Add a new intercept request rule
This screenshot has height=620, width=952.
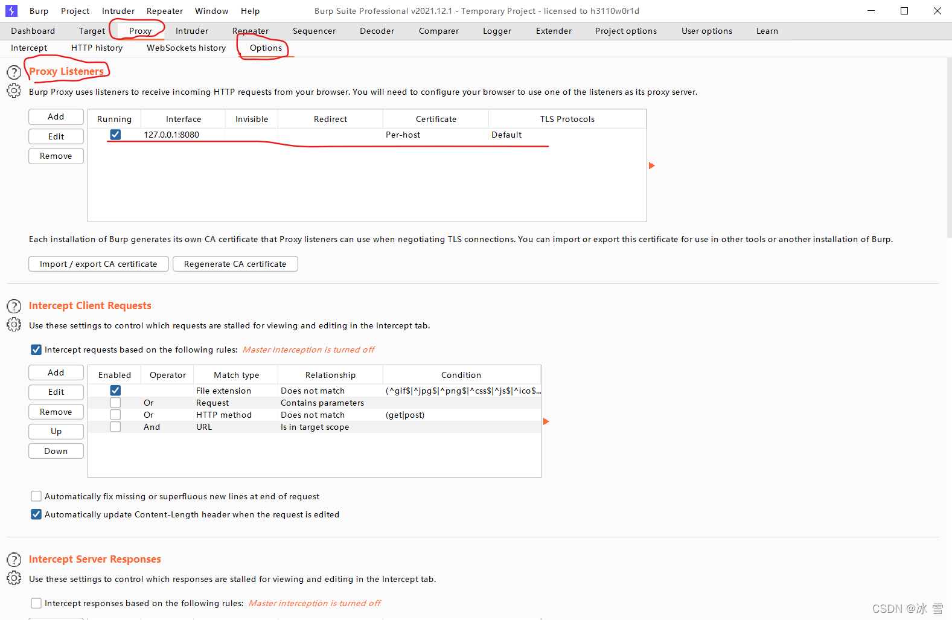click(56, 372)
